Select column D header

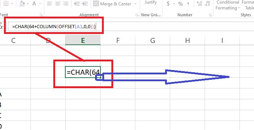click(x=48, y=40)
